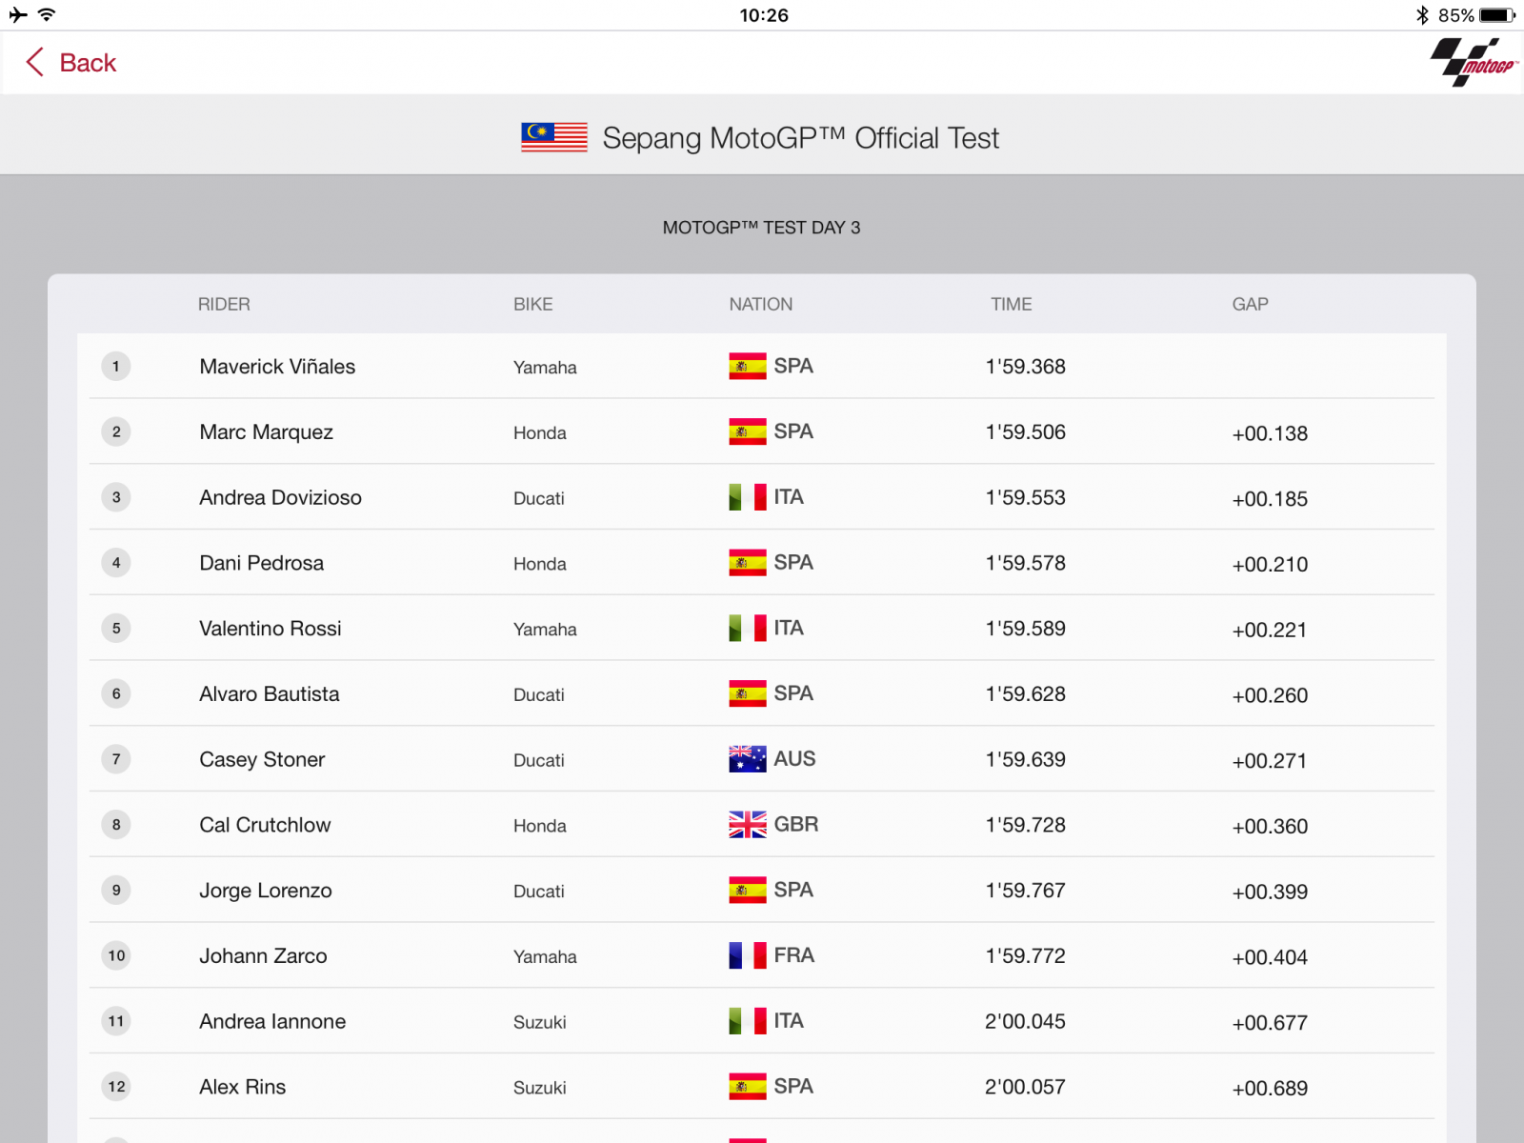Image resolution: width=1524 pixels, height=1143 pixels.
Task: Tap the Wi-Fi status icon
Action: click(47, 15)
